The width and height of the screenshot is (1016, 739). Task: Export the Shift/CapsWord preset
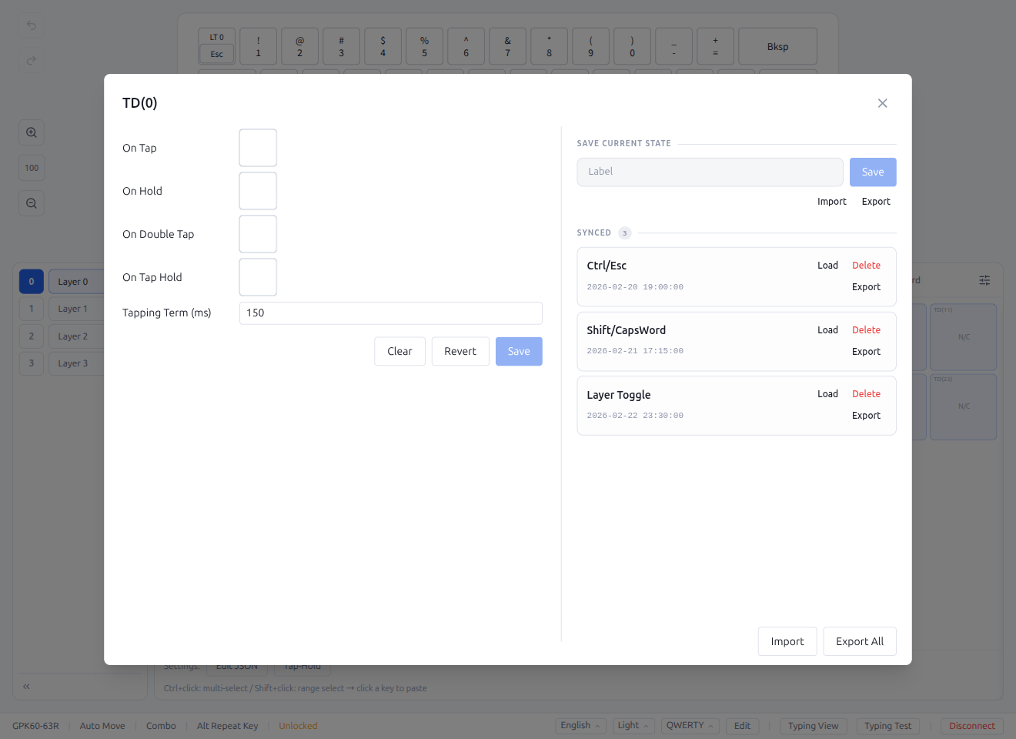coord(866,352)
